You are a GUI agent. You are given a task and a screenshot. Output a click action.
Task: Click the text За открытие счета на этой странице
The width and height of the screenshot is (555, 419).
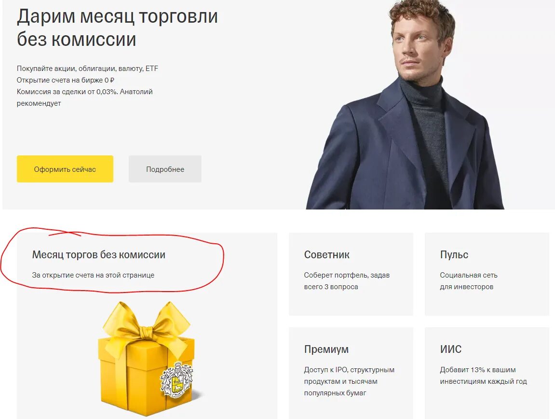pyautogui.click(x=93, y=275)
